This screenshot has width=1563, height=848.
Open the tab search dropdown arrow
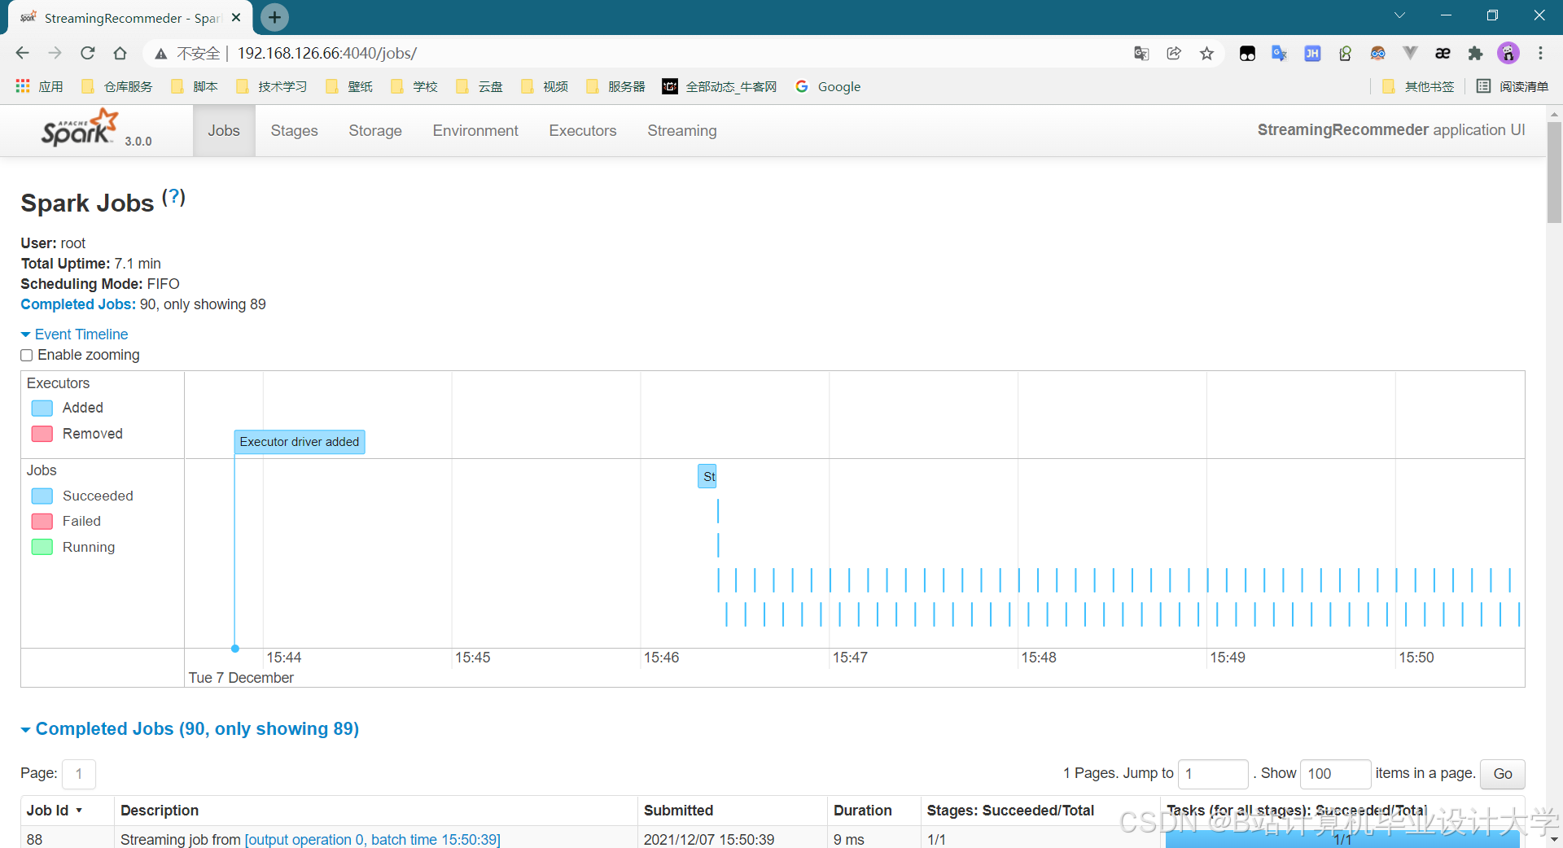(x=1399, y=15)
